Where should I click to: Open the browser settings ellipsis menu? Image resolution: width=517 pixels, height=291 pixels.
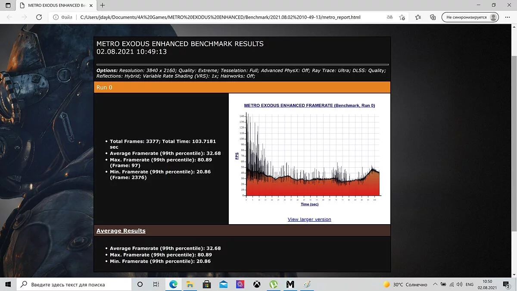(x=508, y=17)
